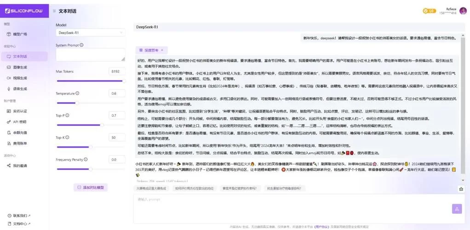Click the L0 level badge
Viewport: 470px width, 230px height.
(x=429, y=11)
